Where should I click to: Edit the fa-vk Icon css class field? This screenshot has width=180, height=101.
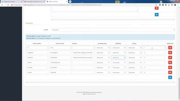(x=60, y=48)
